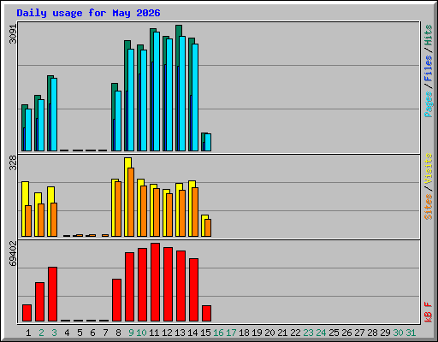This screenshot has width=438, height=342.
Task: Click the red KB bar for day 8
Action: pos(117,300)
